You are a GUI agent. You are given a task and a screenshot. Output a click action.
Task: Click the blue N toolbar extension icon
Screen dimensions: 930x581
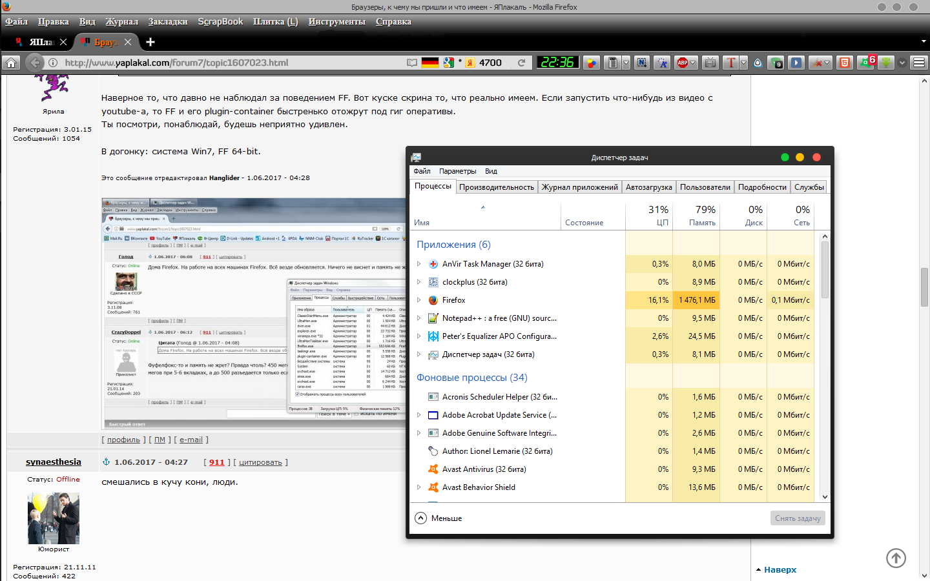[641, 63]
